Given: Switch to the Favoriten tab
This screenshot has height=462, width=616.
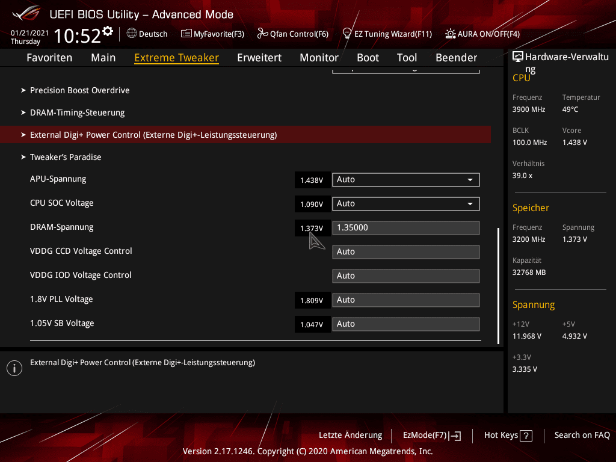Looking at the screenshot, I should [x=49, y=58].
